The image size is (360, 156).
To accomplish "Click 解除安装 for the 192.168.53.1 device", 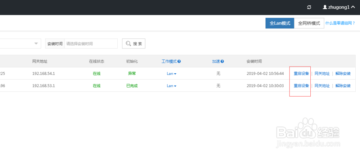I will click(x=343, y=86).
